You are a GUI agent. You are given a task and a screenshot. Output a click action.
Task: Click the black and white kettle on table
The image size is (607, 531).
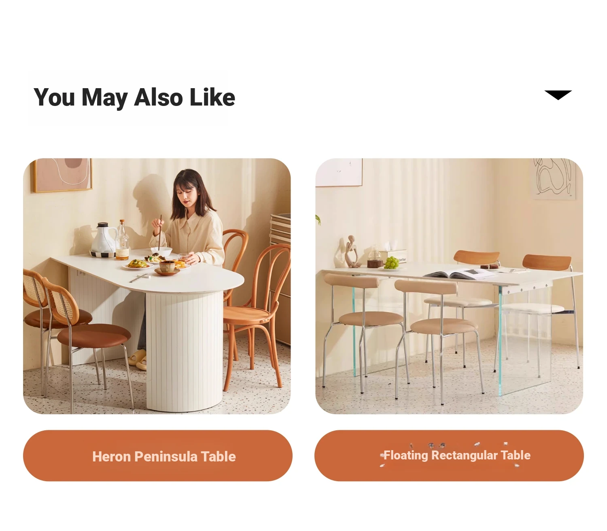tap(102, 240)
